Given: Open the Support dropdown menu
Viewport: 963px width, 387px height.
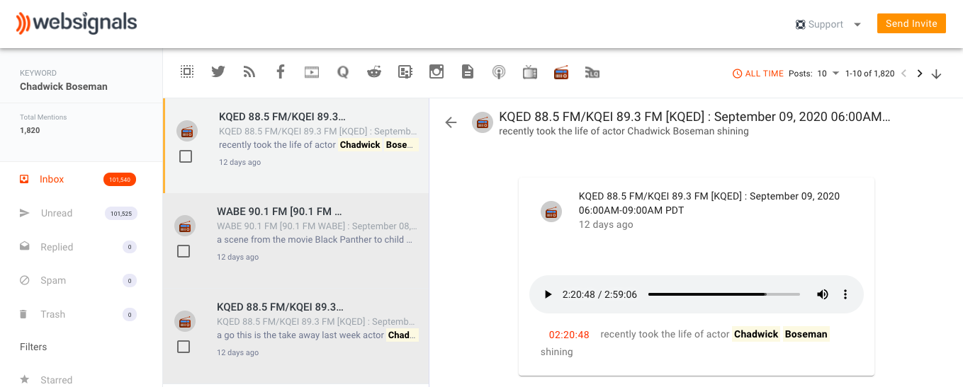Looking at the screenshot, I should [x=828, y=24].
